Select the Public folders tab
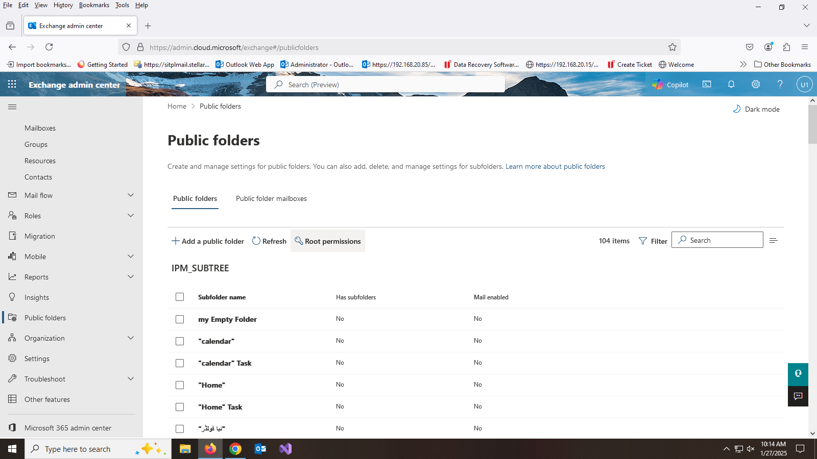This screenshot has width=817, height=459. click(x=195, y=199)
